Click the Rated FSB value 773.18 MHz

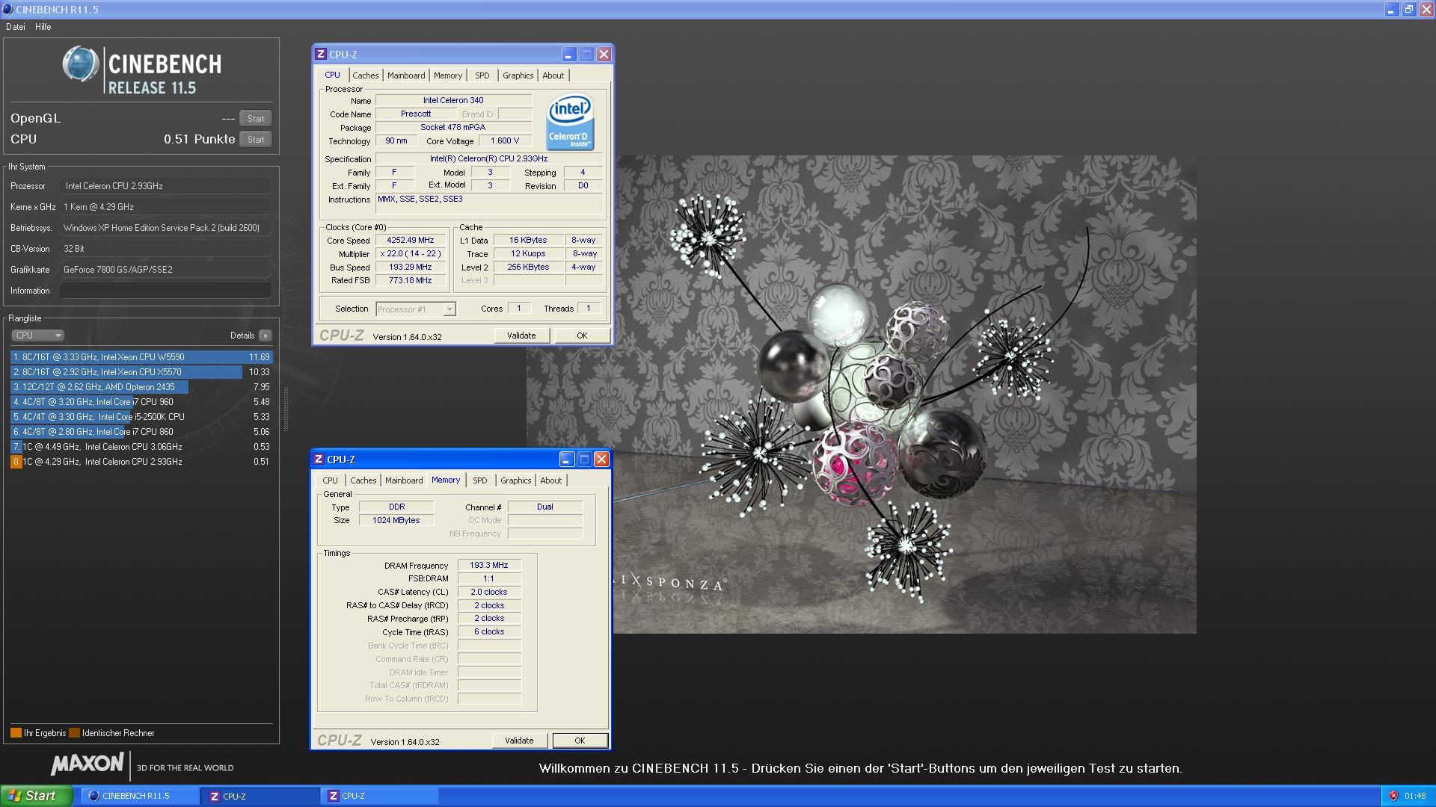tap(410, 281)
